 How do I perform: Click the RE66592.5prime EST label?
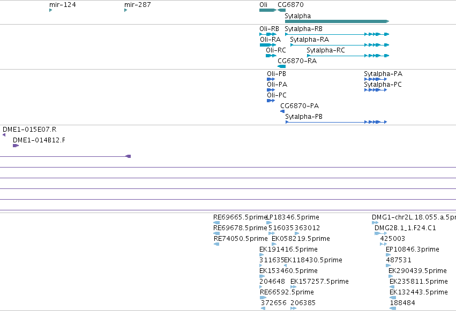click(x=287, y=292)
